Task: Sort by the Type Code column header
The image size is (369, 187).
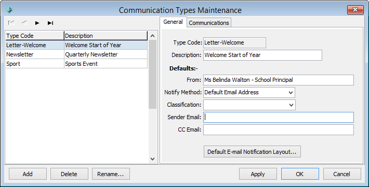Action: point(35,36)
